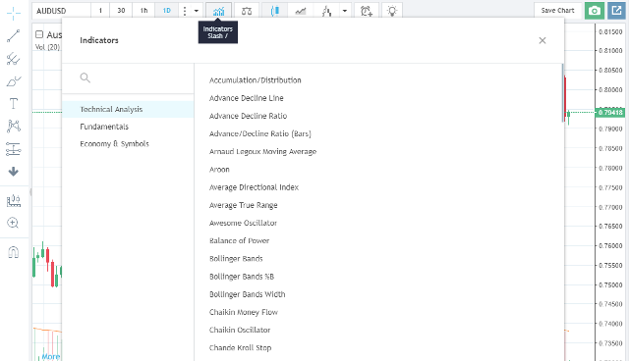The image size is (629, 361).
Task: Add Chaikin Money Flow indicator
Action: click(x=244, y=312)
